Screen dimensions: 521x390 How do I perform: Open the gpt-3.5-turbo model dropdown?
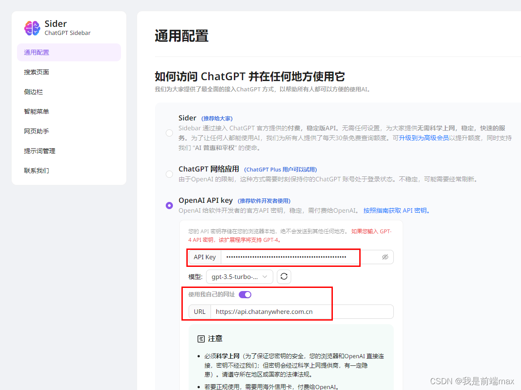(x=240, y=277)
